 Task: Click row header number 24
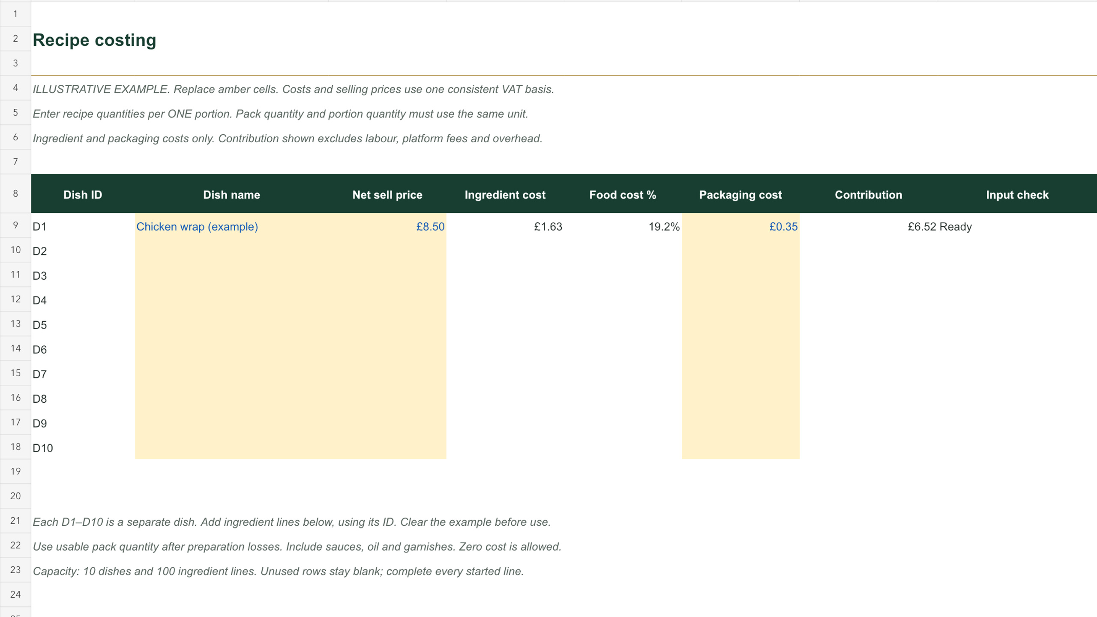pyautogui.click(x=15, y=594)
